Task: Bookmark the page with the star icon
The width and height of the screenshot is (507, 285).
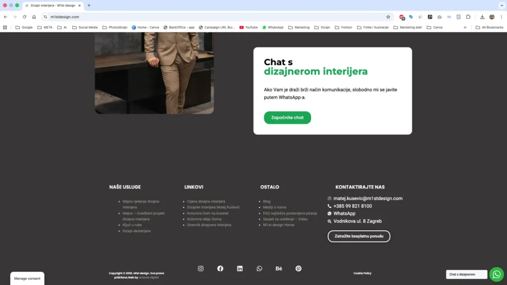Action: point(388,16)
